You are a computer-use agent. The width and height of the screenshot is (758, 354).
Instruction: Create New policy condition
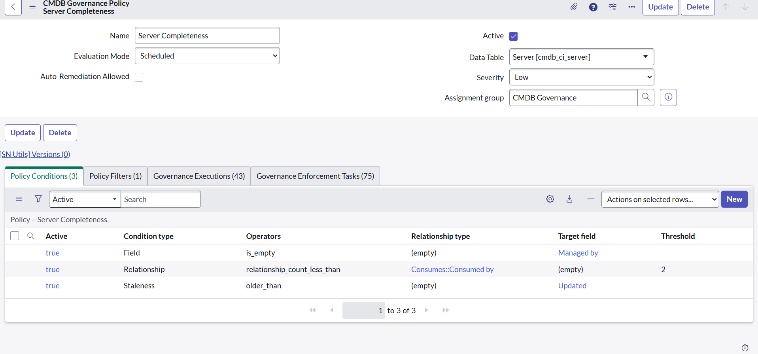734,199
